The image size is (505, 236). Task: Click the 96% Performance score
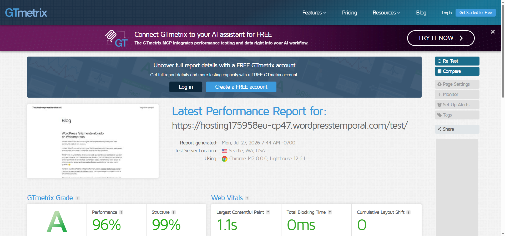click(x=107, y=225)
